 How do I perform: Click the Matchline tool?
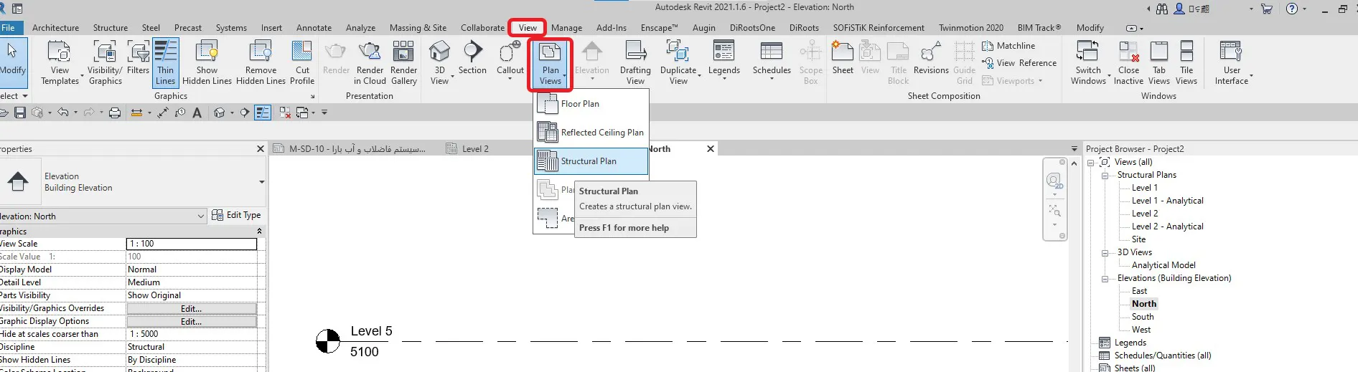click(x=1008, y=46)
